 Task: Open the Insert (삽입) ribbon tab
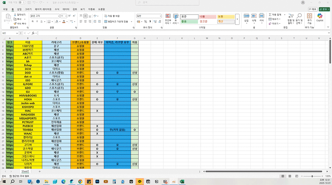pos(19,9)
